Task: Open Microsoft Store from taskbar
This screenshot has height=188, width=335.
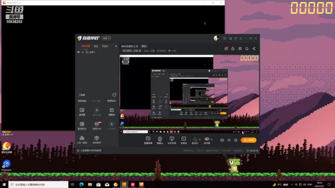Action: pos(98,184)
